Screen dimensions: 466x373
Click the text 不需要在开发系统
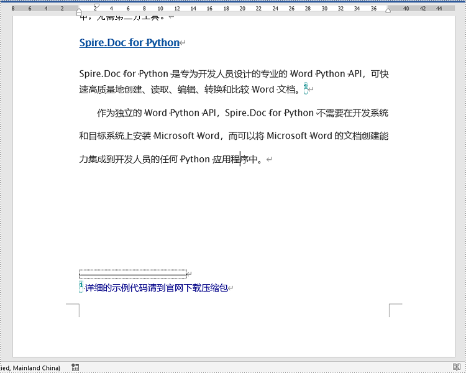point(353,113)
